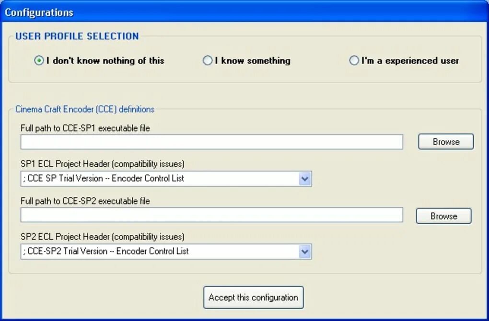The height and width of the screenshot is (321, 489).
Task: Browse for the CCE-SP1 executable file
Action: pos(446,142)
